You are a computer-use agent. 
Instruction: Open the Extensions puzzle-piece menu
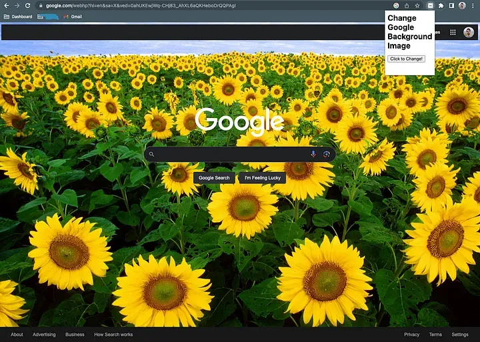click(441, 5)
